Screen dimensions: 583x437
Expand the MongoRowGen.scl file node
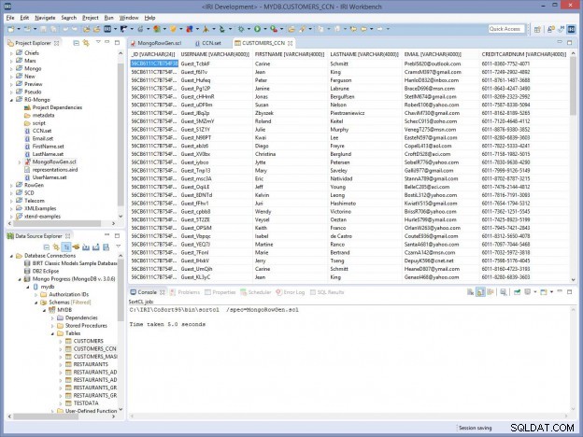click(x=20, y=162)
